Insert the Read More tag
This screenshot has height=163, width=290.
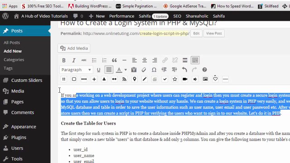coord(185,60)
